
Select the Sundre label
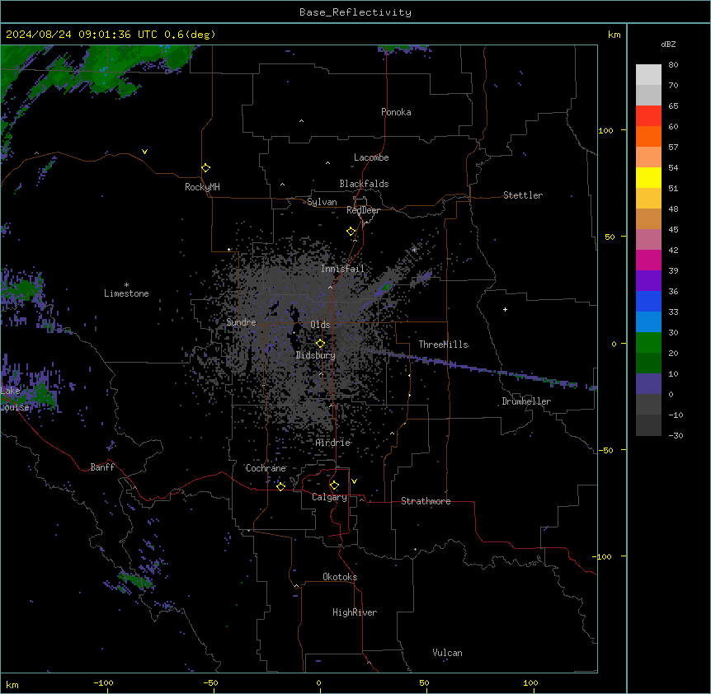(241, 322)
